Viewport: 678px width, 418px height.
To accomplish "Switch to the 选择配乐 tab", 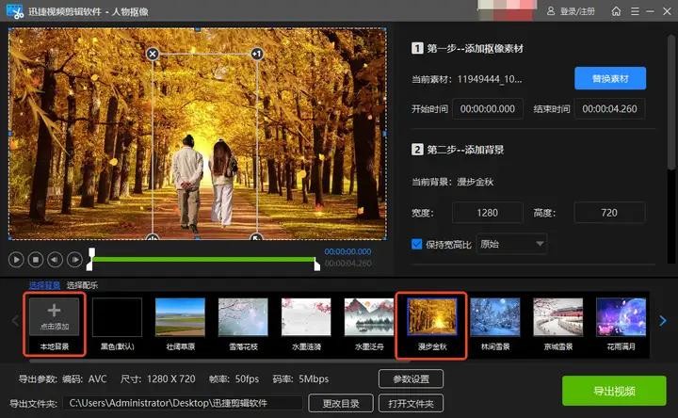I will [x=82, y=285].
